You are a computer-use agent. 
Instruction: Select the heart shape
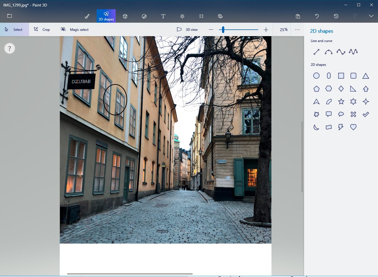353,127
